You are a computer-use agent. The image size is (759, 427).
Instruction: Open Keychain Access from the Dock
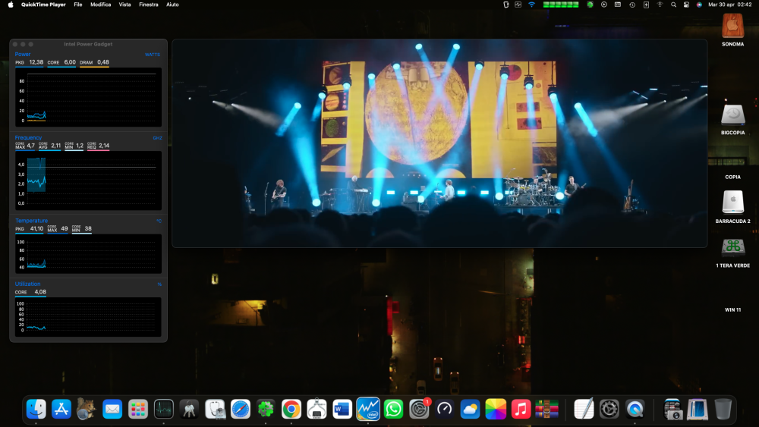[189, 409]
